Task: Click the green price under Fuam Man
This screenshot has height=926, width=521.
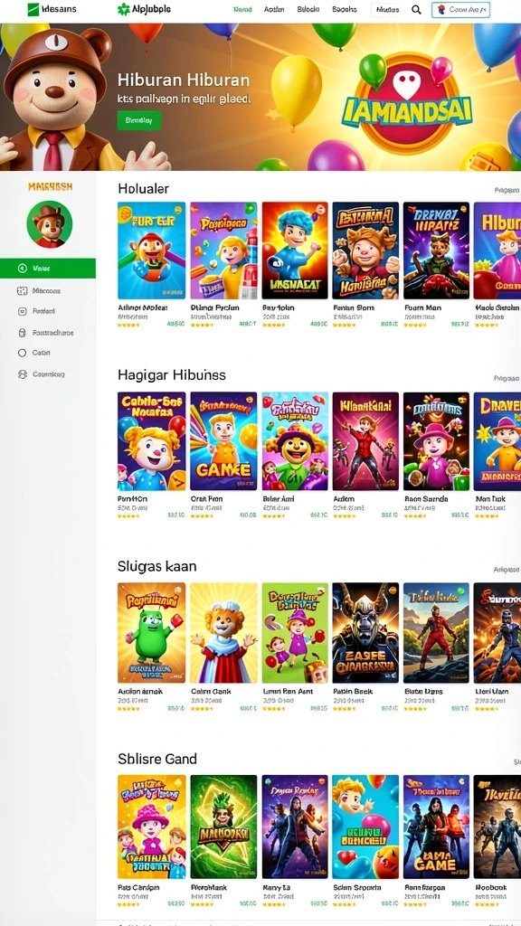Action: (x=459, y=325)
